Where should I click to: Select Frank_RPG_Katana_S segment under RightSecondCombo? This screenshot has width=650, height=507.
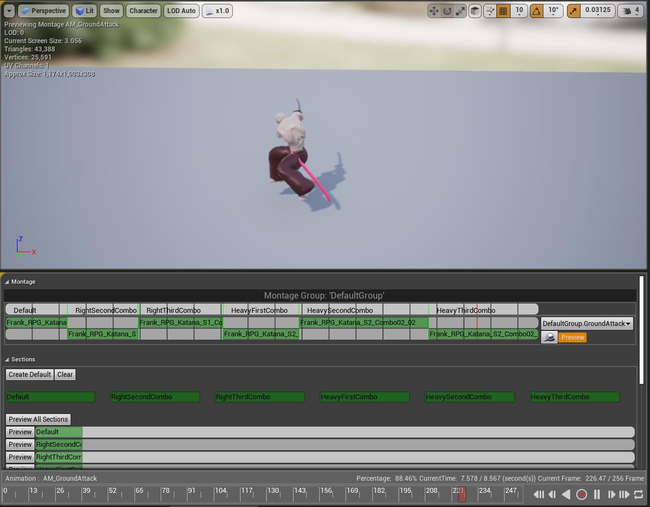point(102,334)
